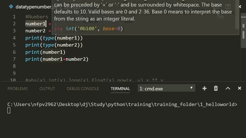Close the terminal panel
This screenshot has height=138, width=246.
[239, 88]
